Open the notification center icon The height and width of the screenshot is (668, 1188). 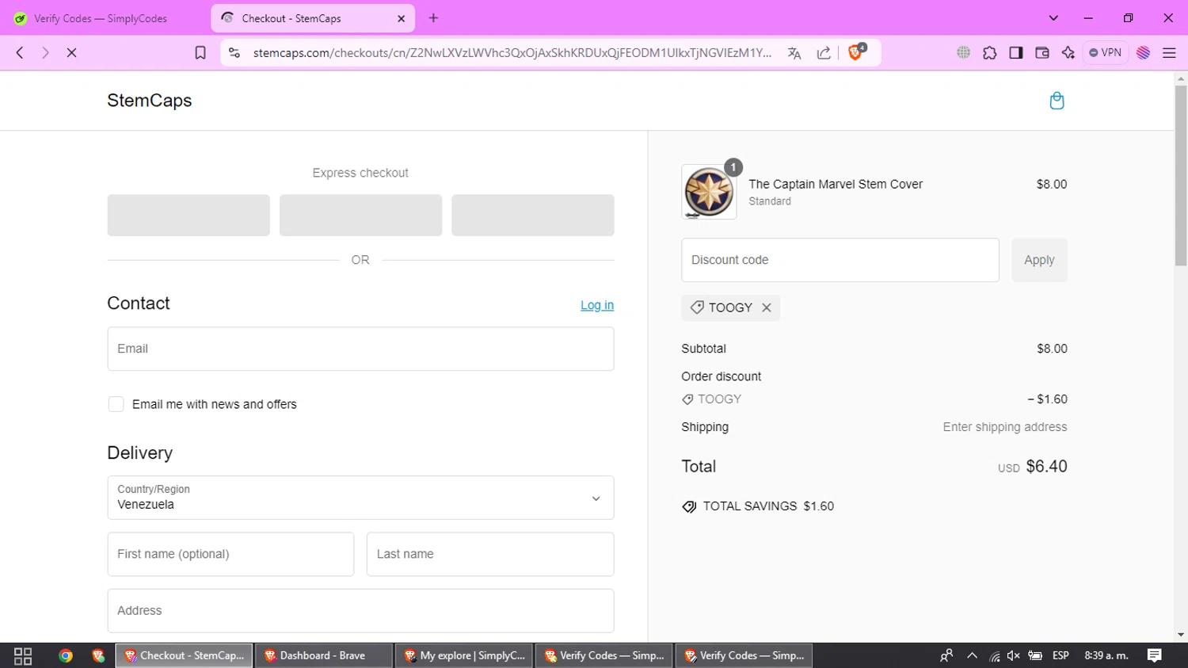pos(1155,655)
